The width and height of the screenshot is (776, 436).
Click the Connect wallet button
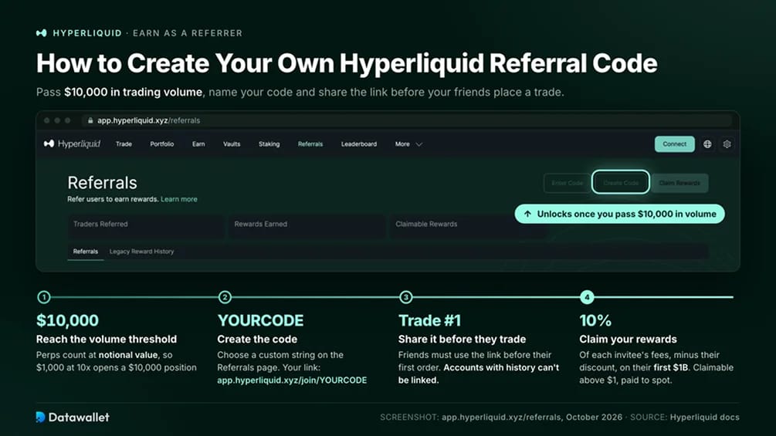pos(675,144)
